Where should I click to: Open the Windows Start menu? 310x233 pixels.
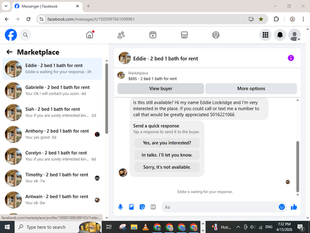7,227
